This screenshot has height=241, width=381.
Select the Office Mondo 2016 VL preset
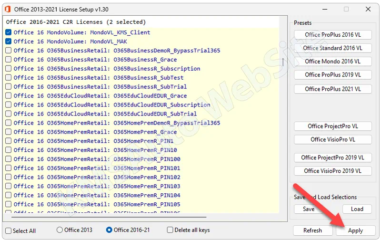(332, 62)
